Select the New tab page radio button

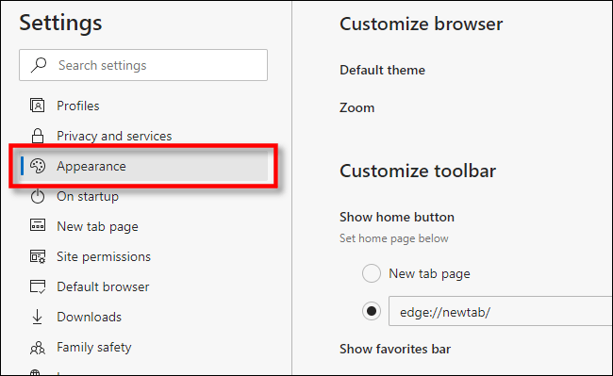tap(372, 273)
